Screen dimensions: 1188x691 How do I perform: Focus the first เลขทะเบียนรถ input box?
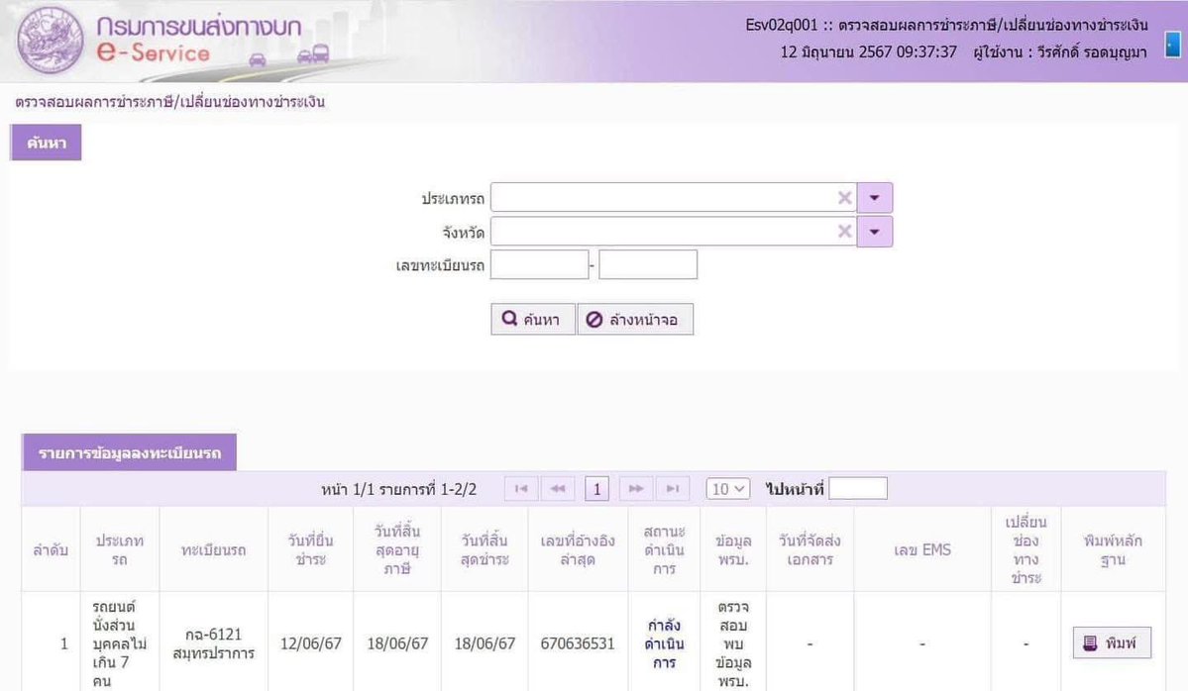[x=539, y=265]
